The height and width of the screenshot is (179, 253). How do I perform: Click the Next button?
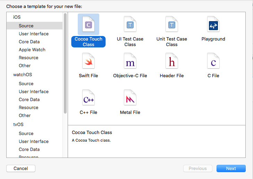[231, 168]
